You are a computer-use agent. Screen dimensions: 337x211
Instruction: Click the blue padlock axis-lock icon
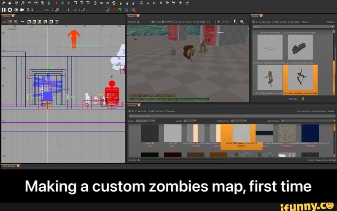pyautogui.click(x=134, y=3)
